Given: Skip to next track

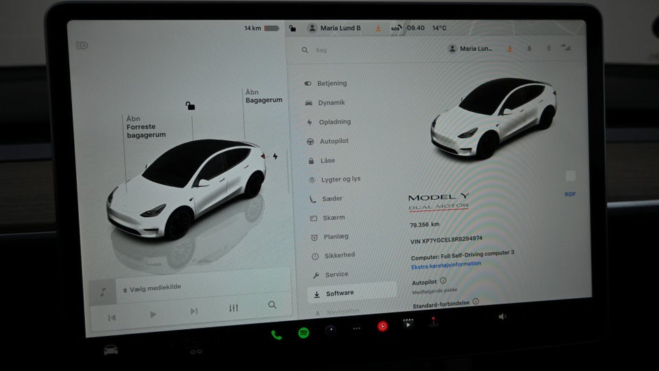Looking at the screenshot, I should [194, 311].
